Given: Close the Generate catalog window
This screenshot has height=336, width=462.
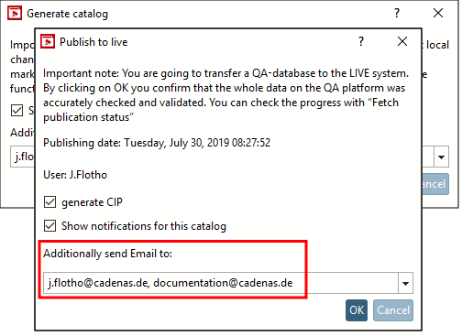Looking at the screenshot, I should (438, 13).
